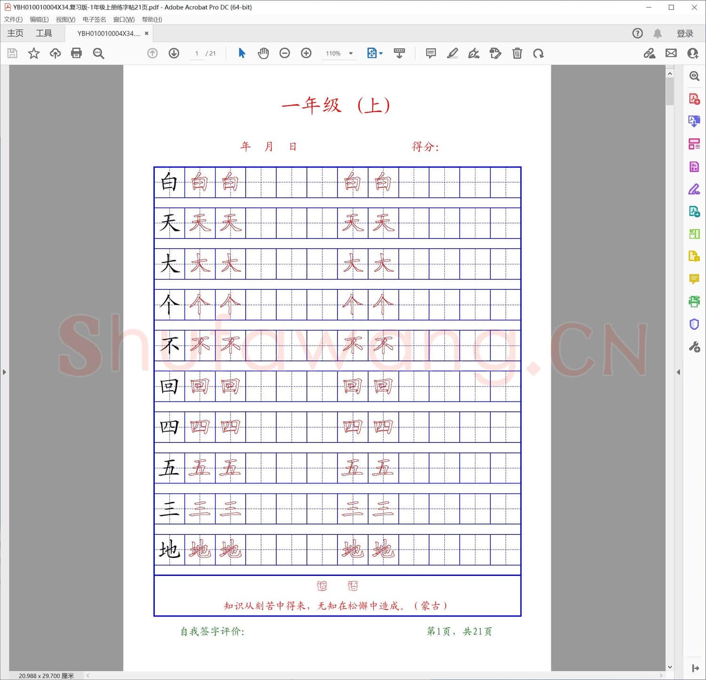Open the fit page options icon
Image resolution: width=706 pixels, height=680 pixels.
(x=375, y=53)
